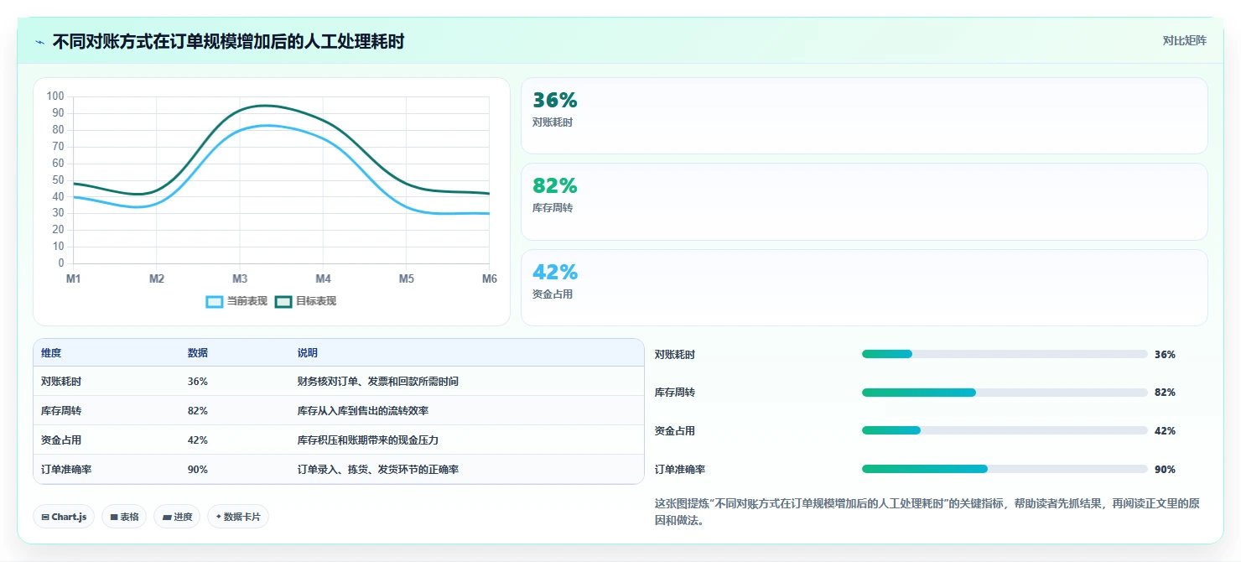
Task: Click the 36% label beside 对账耗时 bar
Action: tap(1165, 354)
